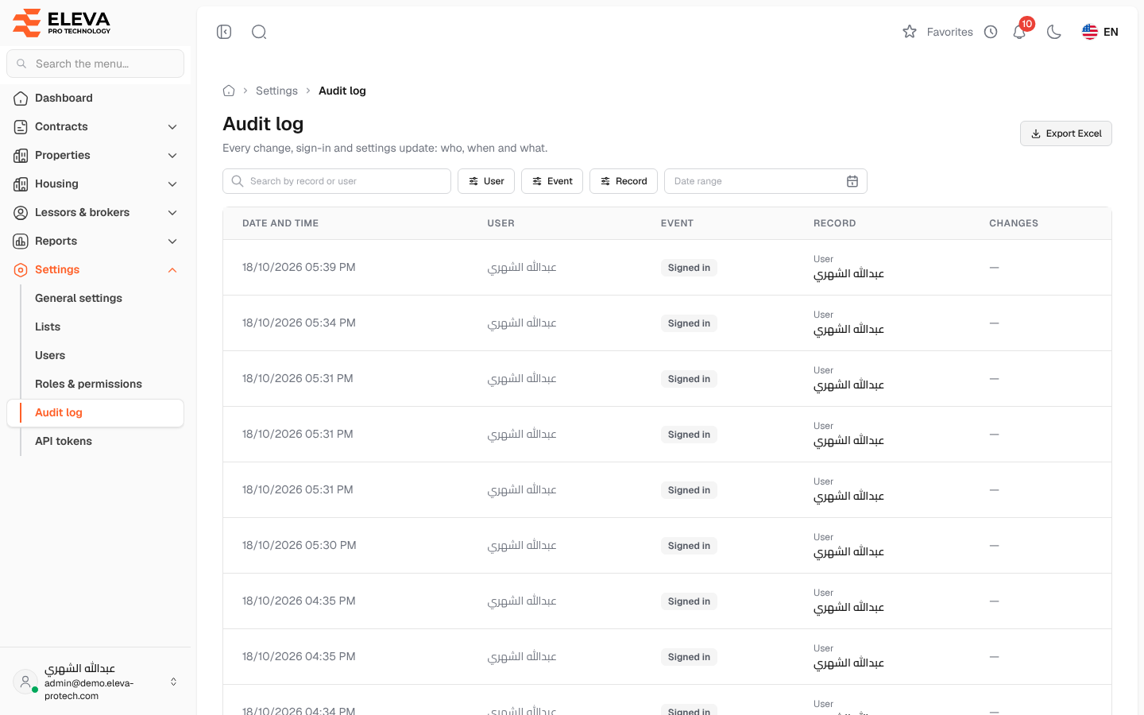Open the User filter button

[486, 181]
